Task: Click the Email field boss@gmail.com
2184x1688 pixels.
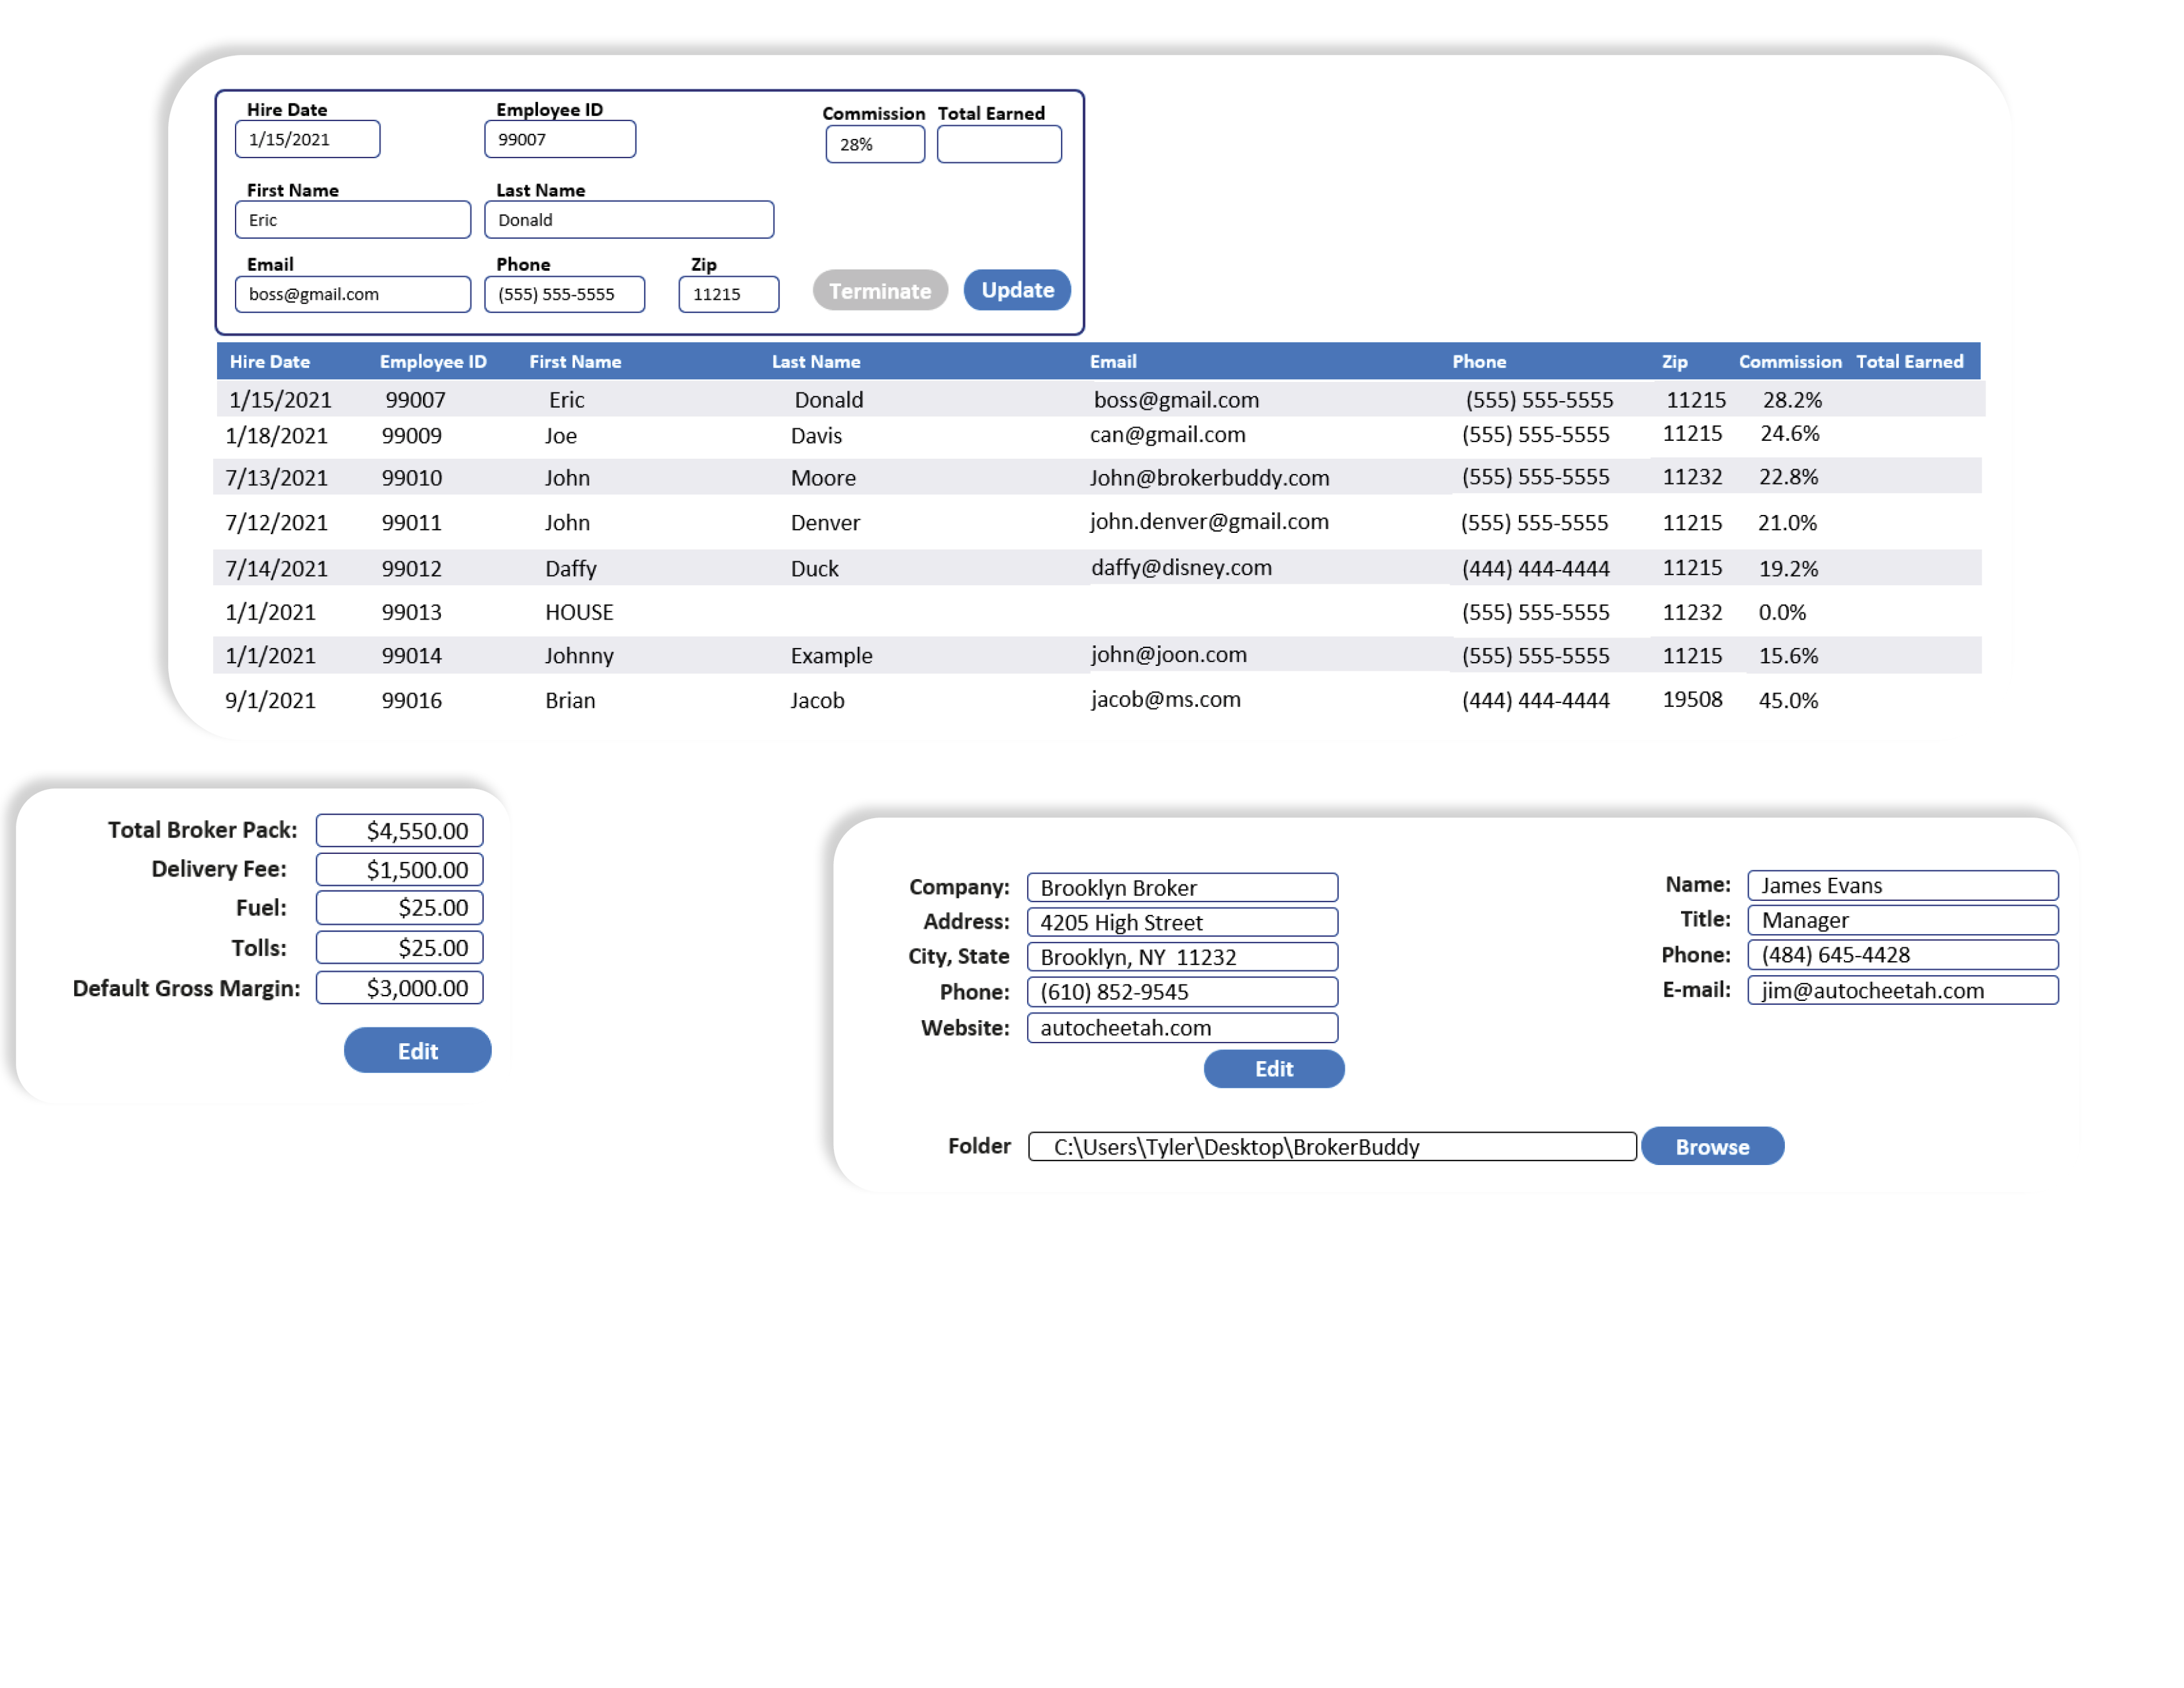Action: point(353,294)
